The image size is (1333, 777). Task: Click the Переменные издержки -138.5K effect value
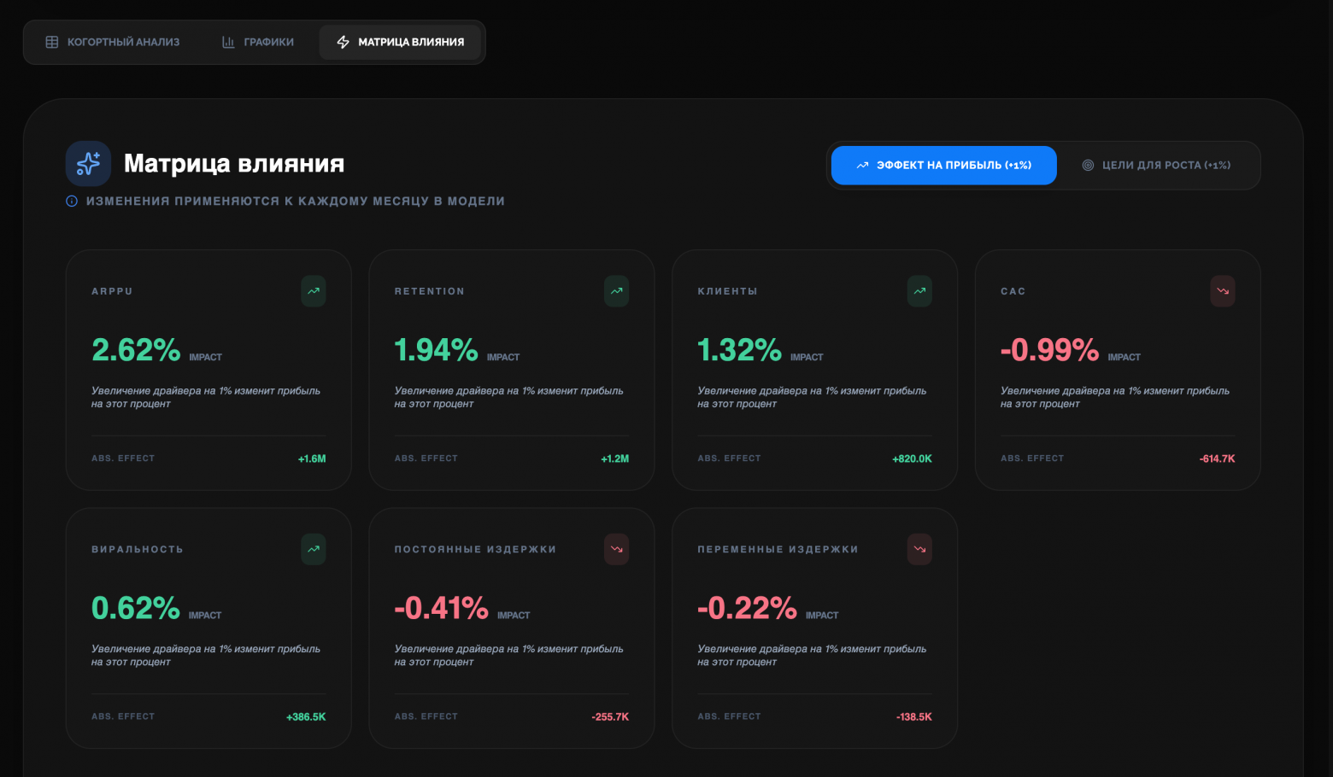[913, 717]
